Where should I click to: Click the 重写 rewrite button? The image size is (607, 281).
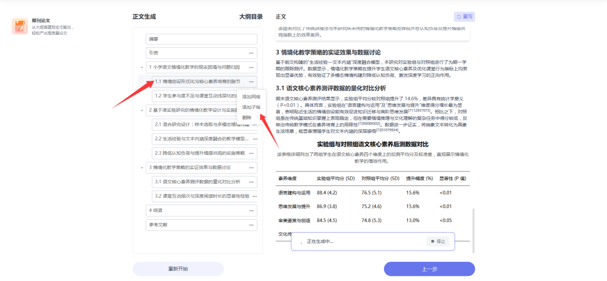tap(465, 17)
